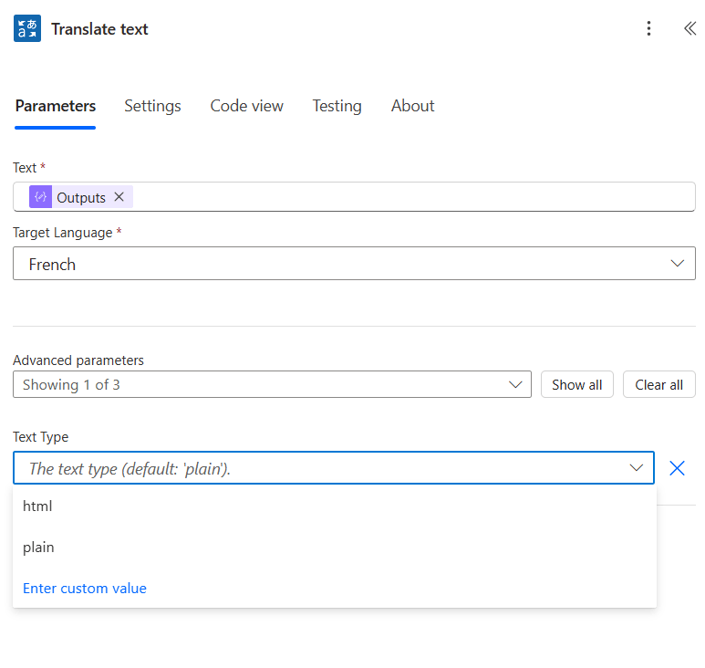Click the Advanced parameters label
The width and height of the screenshot is (705, 668).
(x=78, y=360)
